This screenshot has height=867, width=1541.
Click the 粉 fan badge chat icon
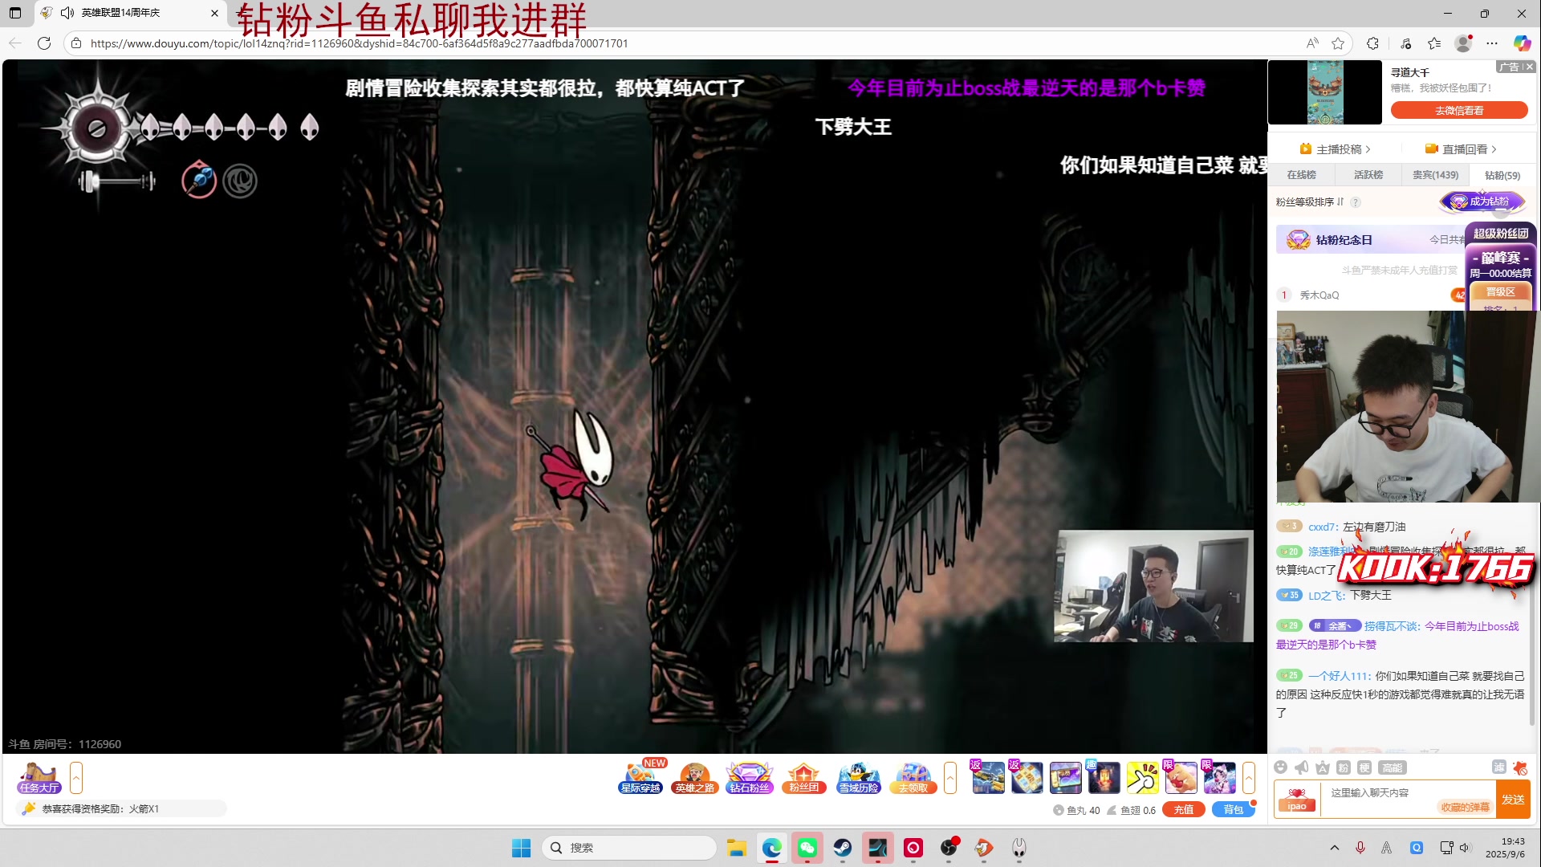[1344, 767]
